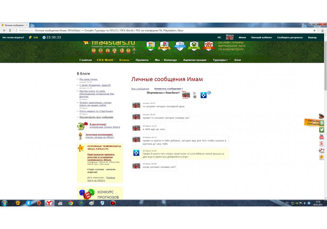Open Windows Start button
Image resolution: width=327 pixels, height=229 pixels.
point(4,203)
